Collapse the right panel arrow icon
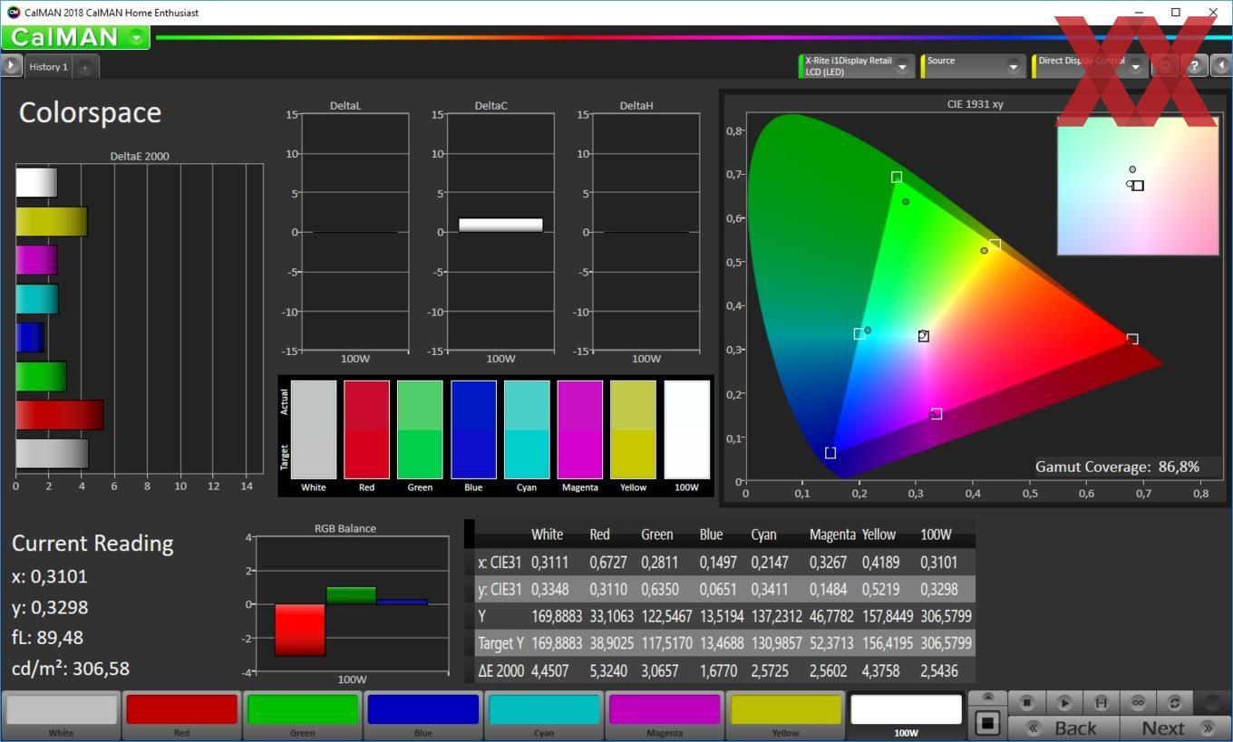The height and width of the screenshot is (742, 1233). coord(1221,65)
